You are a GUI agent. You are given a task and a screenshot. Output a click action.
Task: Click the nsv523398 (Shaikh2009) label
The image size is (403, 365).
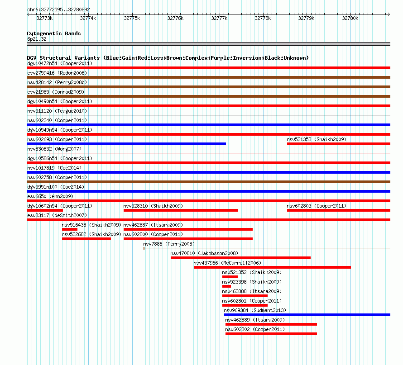point(252,282)
